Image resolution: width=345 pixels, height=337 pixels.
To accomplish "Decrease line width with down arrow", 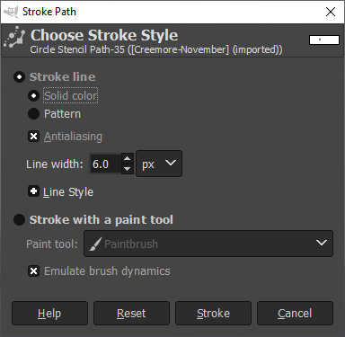I will (x=128, y=169).
